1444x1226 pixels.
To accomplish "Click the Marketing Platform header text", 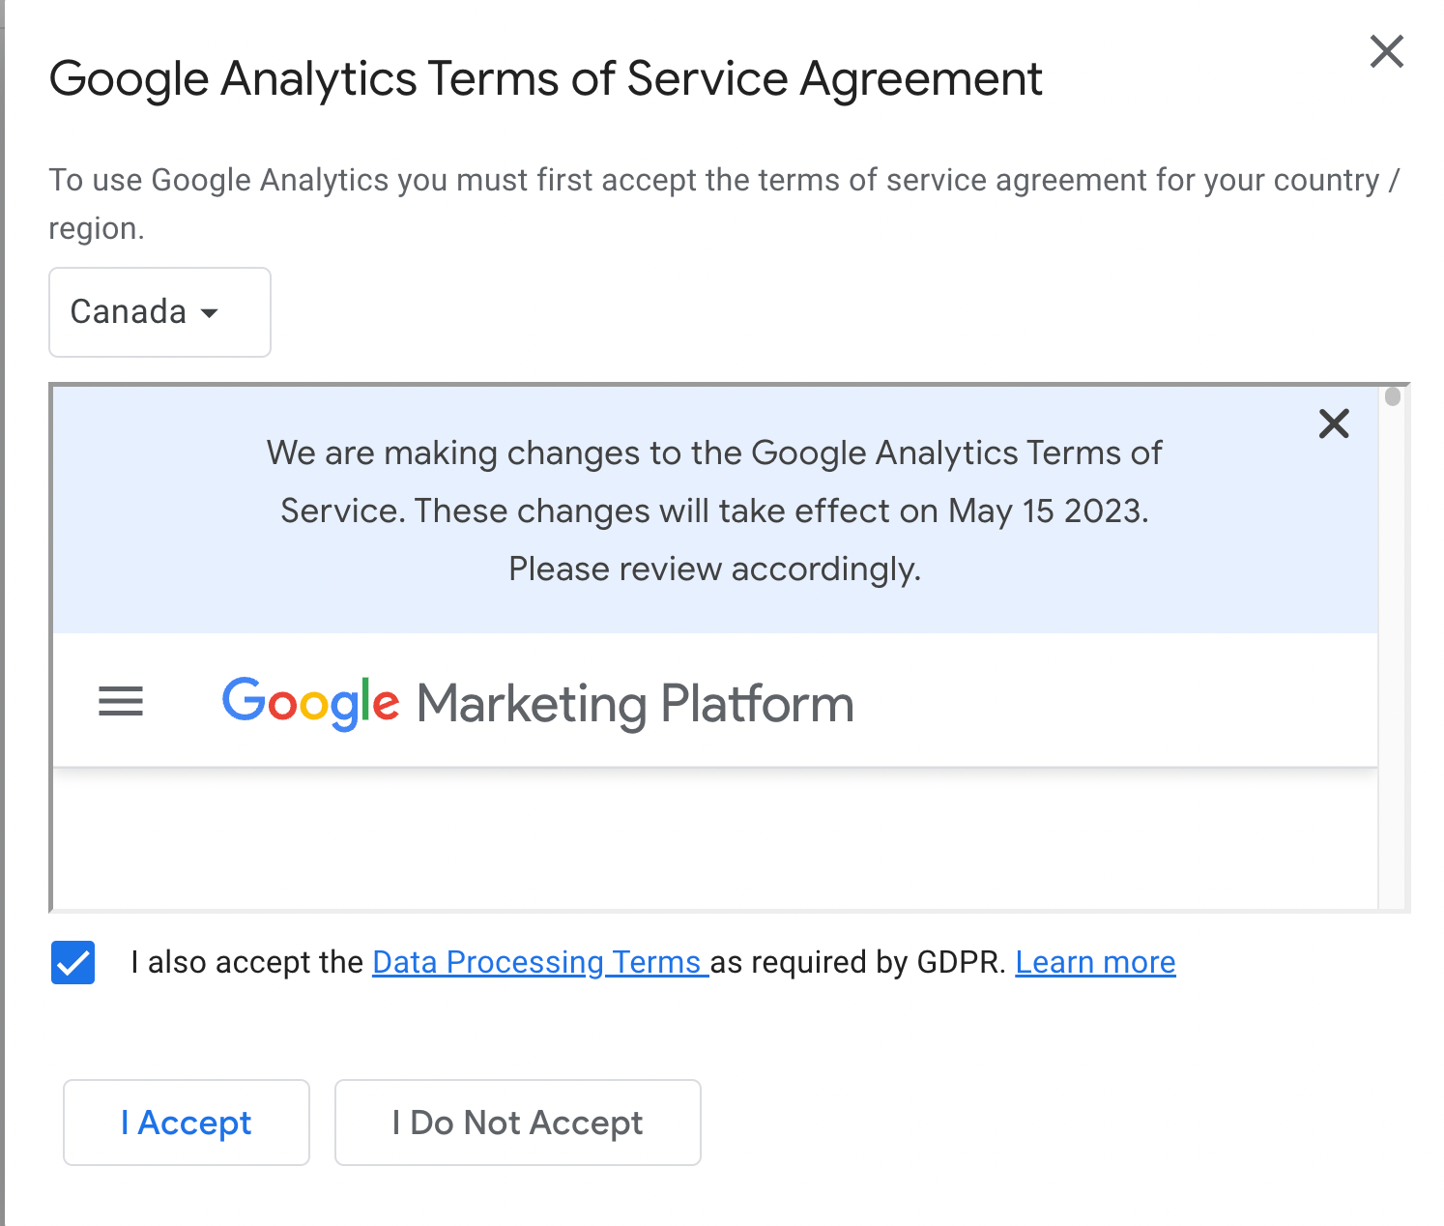I will pos(635,704).
